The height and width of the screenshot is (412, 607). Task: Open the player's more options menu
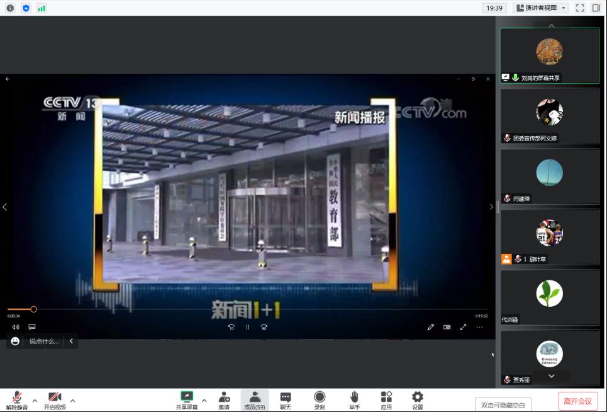pos(479,327)
